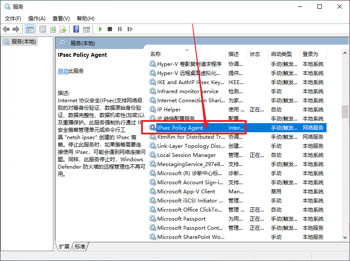Click the Start Service play icon
This screenshot has width=350, height=261.
coord(100,29)
